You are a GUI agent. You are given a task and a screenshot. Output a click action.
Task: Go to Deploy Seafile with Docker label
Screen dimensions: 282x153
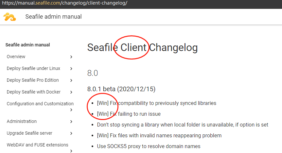(x=34, y=92)
